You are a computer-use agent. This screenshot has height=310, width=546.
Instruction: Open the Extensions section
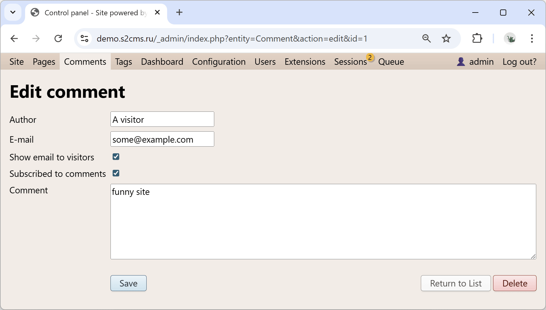click(305, 62)
